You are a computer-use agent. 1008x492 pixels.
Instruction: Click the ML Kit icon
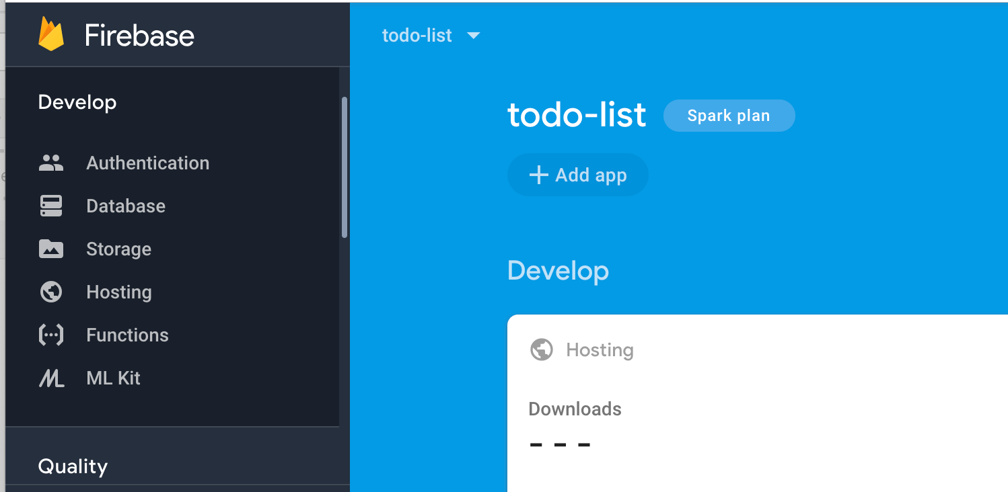(x=51, y=378)
